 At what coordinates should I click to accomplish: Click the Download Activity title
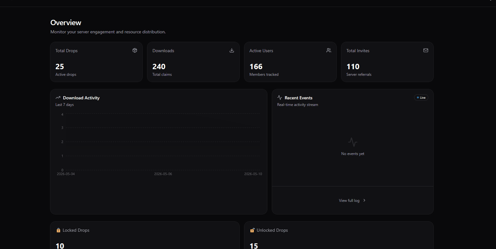pos(81,98)
